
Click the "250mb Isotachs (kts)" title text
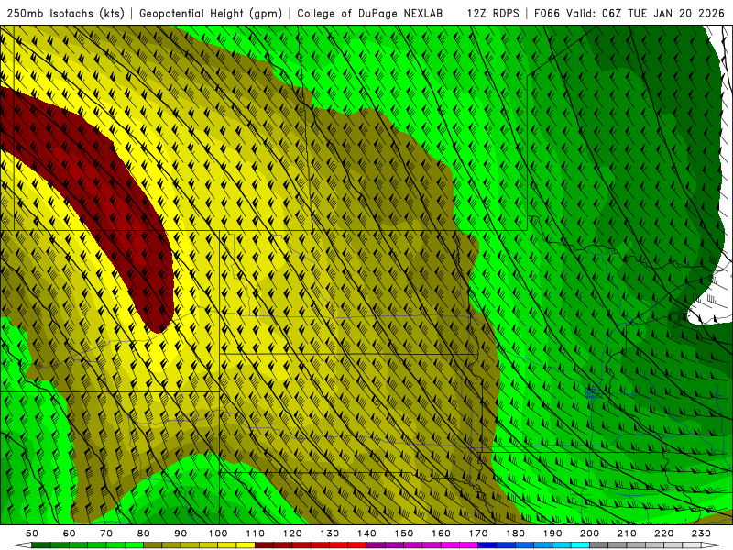click(65, 14)
